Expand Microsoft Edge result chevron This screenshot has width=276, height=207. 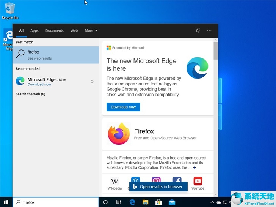click(92, 81)
